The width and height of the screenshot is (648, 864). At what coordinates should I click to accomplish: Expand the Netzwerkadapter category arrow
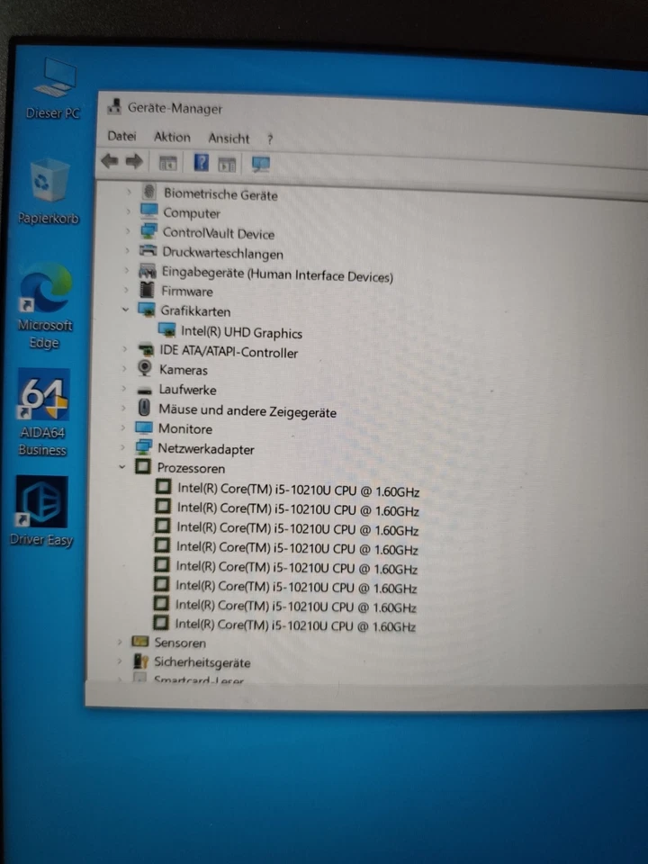pyautogui.click(x=122, y=447)
